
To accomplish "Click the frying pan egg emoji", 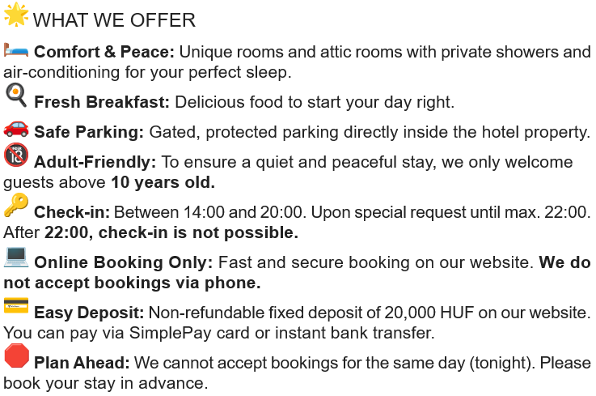I will click(16, 95).
